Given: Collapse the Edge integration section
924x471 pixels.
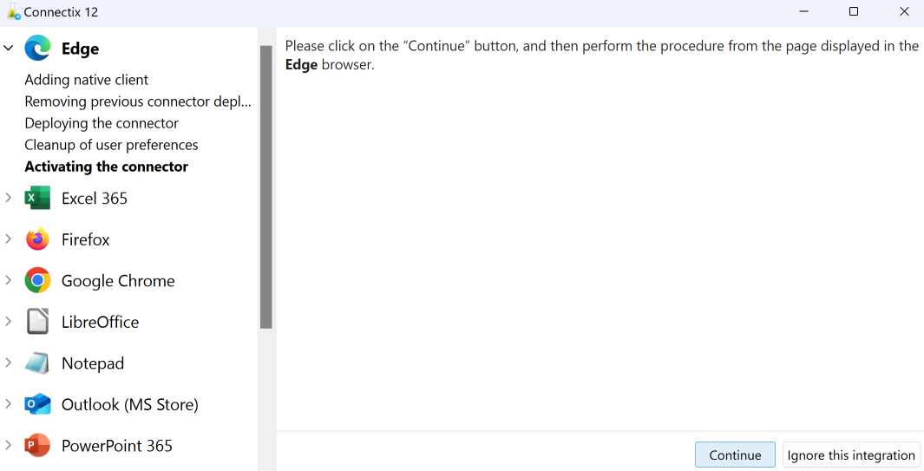Looking at the screenshot, I should coord(9,49).
